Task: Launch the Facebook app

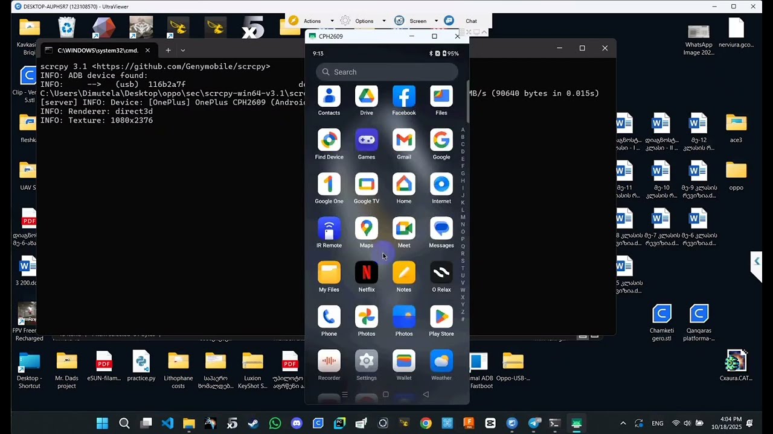Action: (404, 100)
